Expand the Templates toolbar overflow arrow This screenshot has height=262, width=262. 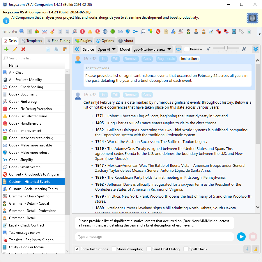[260, 34]
